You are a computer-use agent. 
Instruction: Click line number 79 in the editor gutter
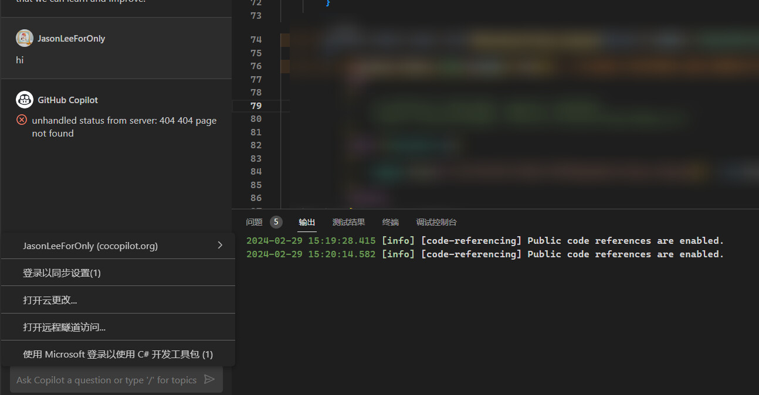tap(256, 105)
